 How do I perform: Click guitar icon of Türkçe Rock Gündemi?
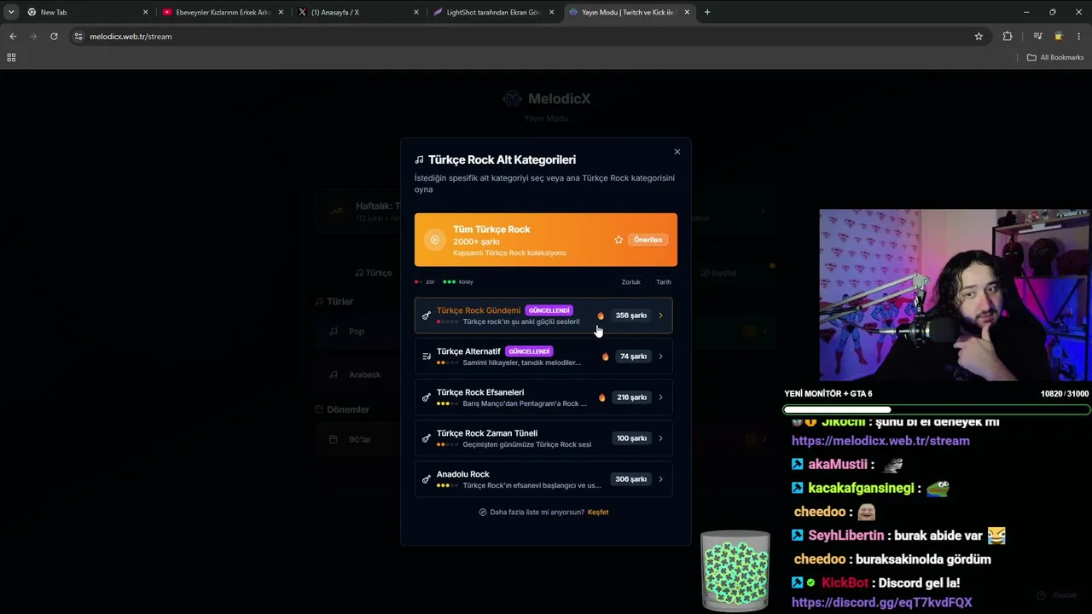coord(427,316)
